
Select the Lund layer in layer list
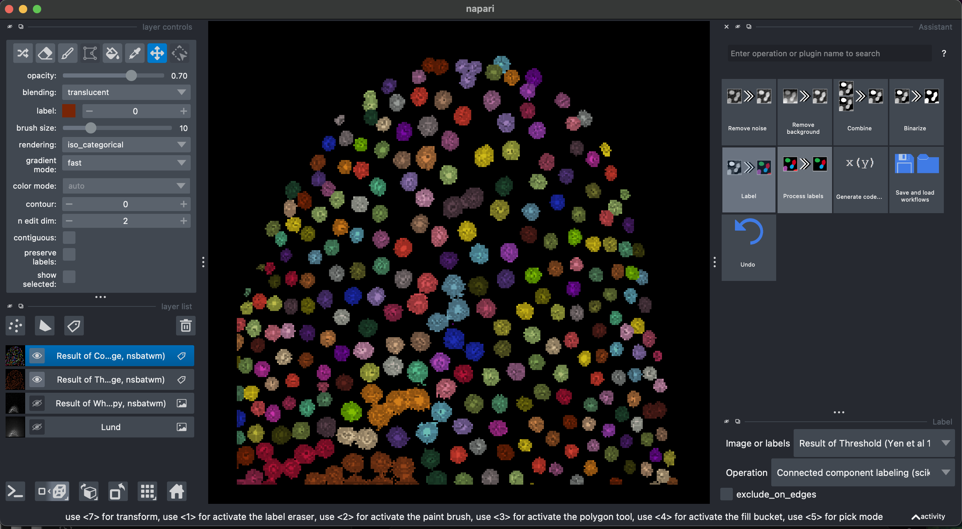[x=110, y=427]
